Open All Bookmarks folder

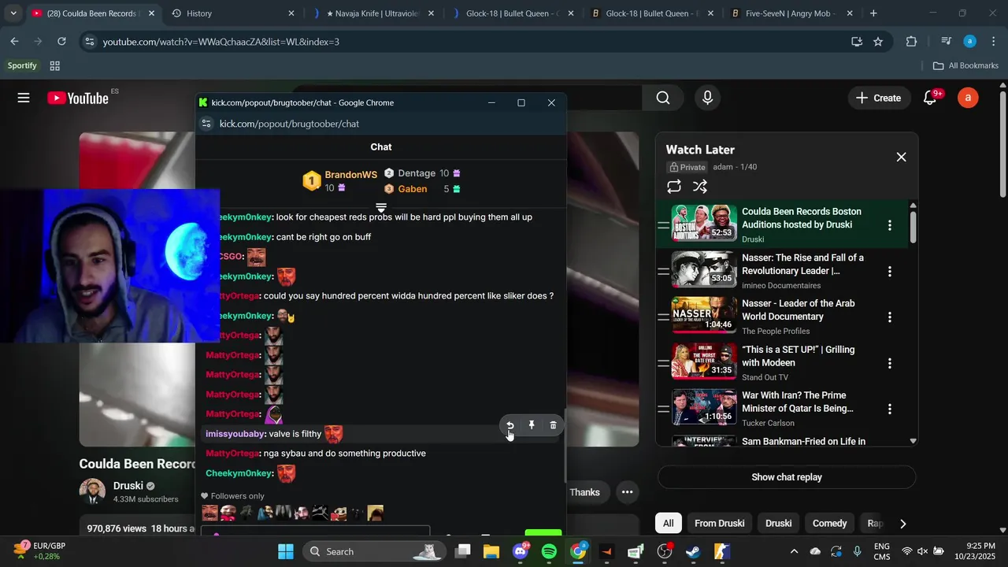coord(965,66)
